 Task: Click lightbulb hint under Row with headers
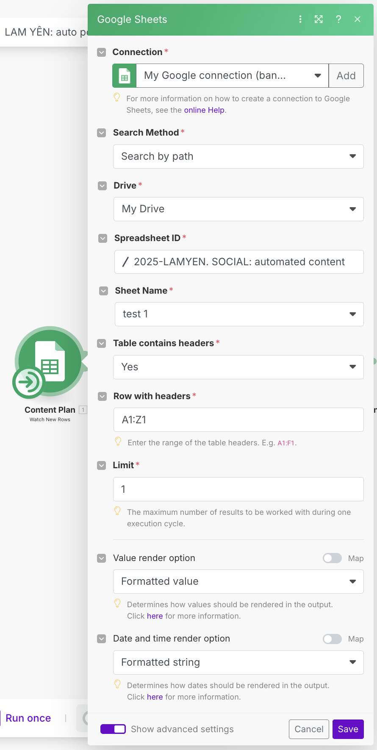(x=118, y=442)
